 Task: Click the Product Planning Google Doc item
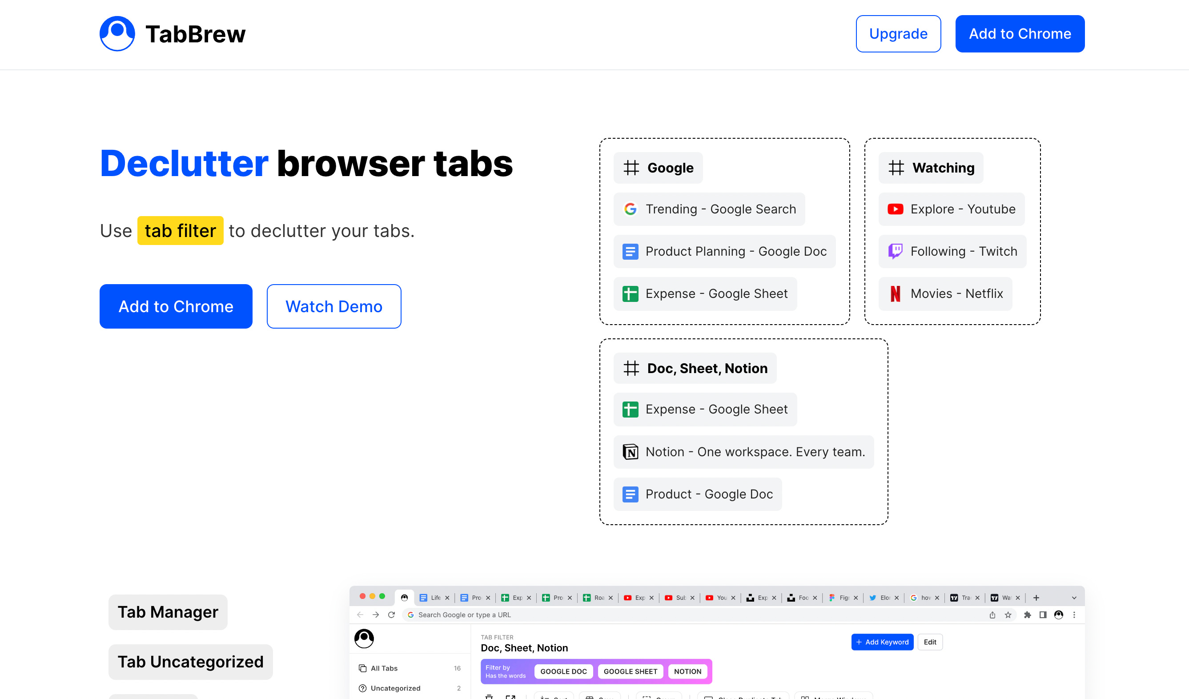725,251
